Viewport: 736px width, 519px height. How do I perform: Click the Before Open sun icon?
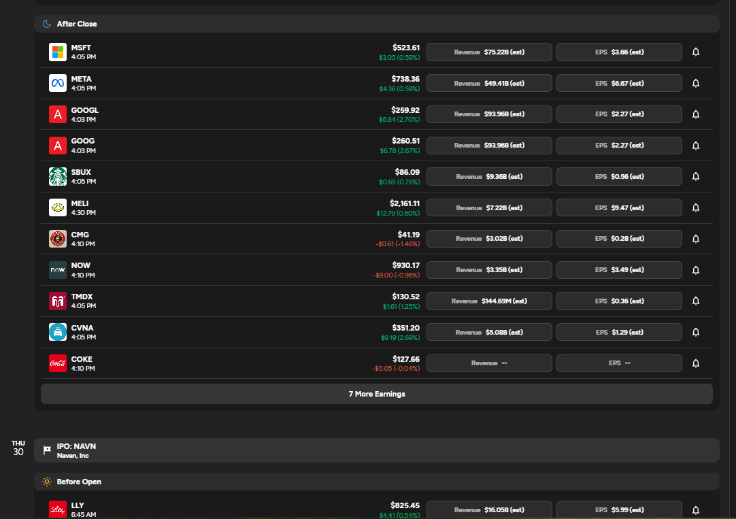[47, 482]
